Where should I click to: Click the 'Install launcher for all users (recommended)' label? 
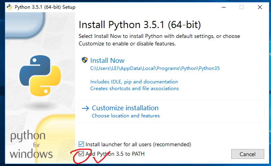coord(138,144)
